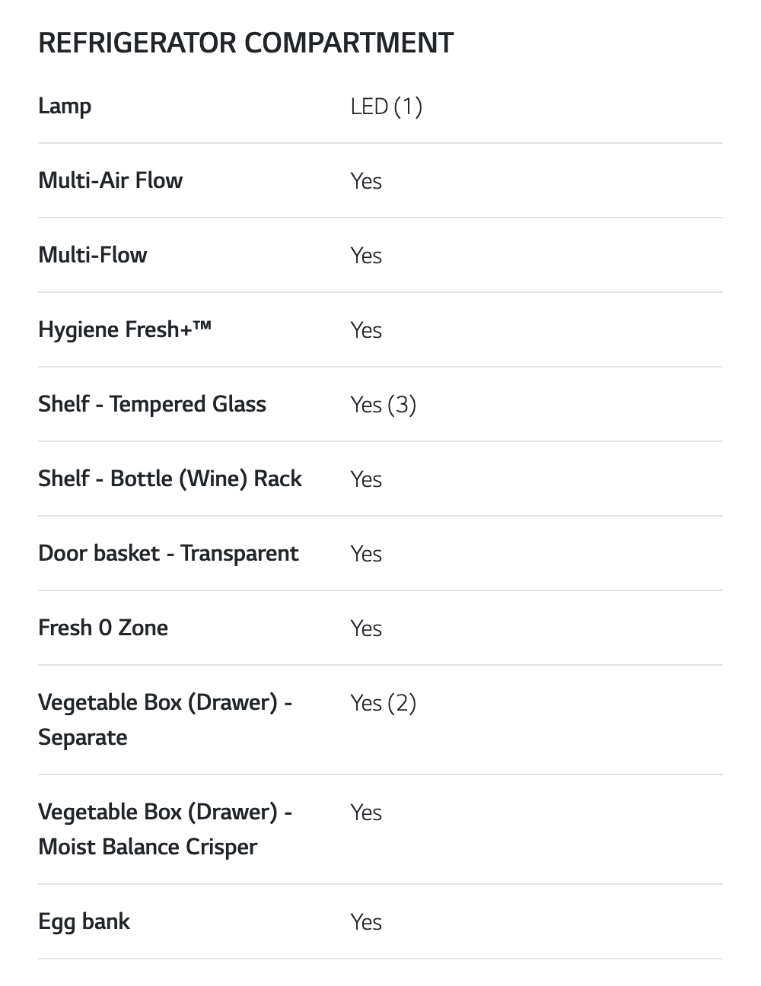
Task: Click the Yes (2) value text
Action: [x=383, y=702]
